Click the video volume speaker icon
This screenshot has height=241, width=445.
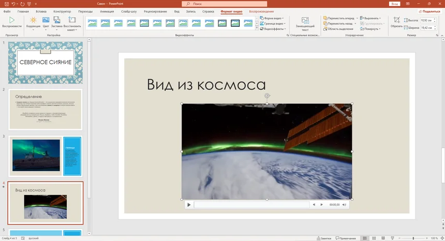click(x=344, y=204)
